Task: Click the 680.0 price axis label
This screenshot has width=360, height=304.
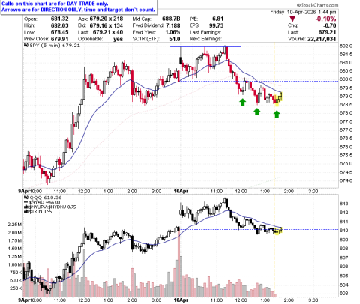Action: [x=346, y=79]
